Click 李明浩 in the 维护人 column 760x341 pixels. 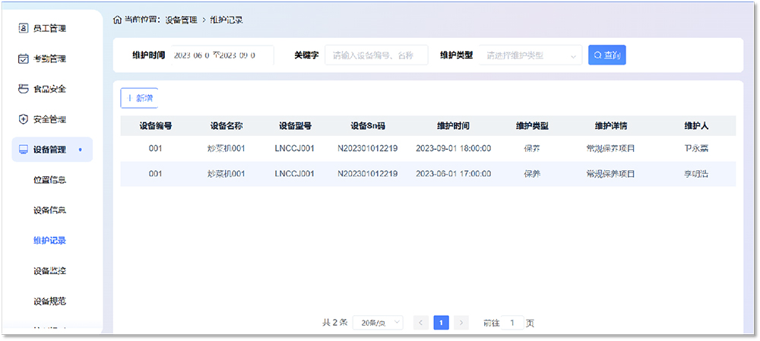(x=696, y=173)
